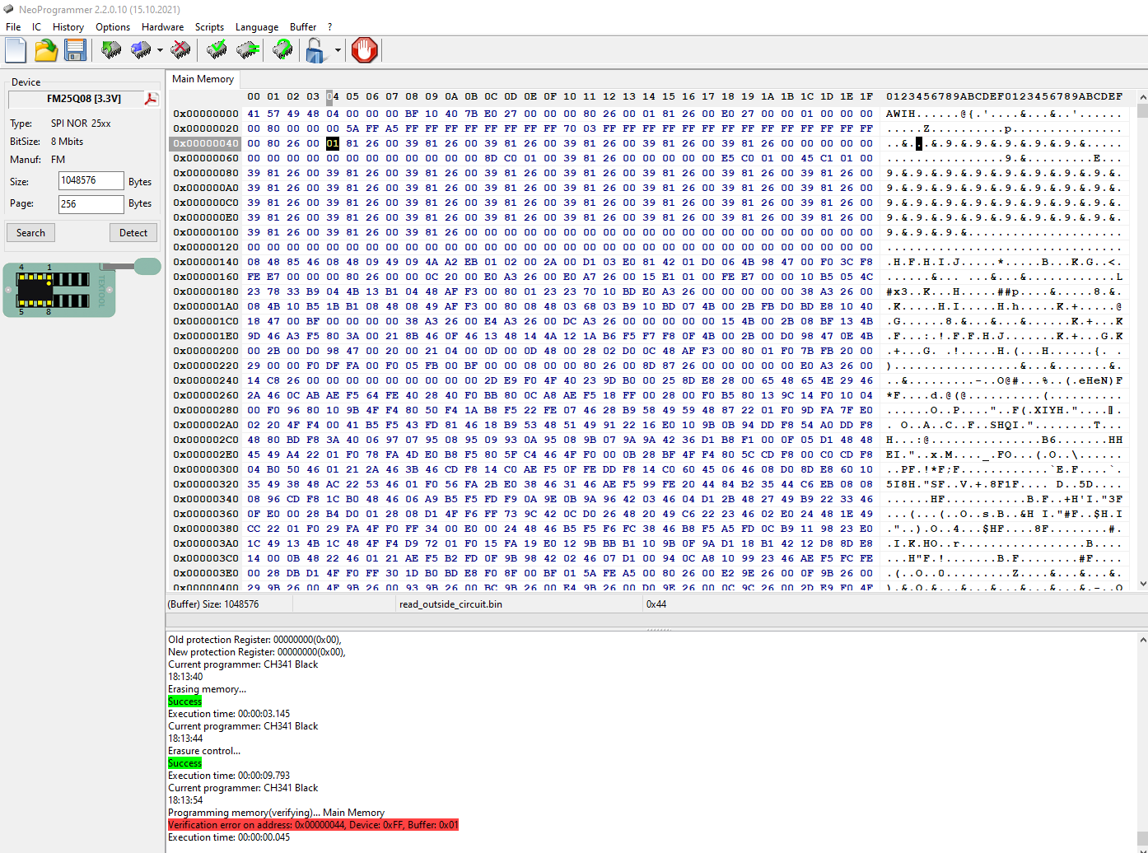1148x853 pixels.
Task: Click 'Programming memory(verifying)... Main Memory' log line
Action: pyautogui.click(x=276, y=813)
